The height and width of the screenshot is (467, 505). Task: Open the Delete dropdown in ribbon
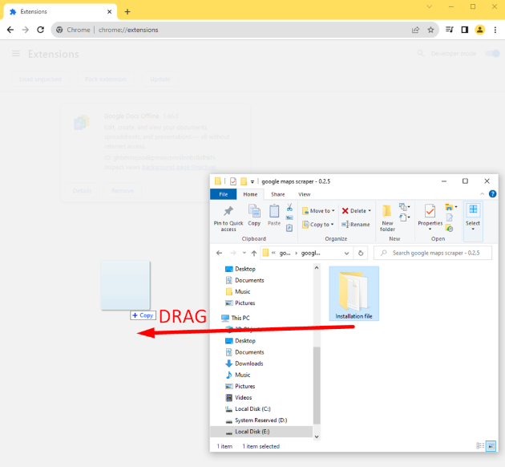tap(356, 211)
